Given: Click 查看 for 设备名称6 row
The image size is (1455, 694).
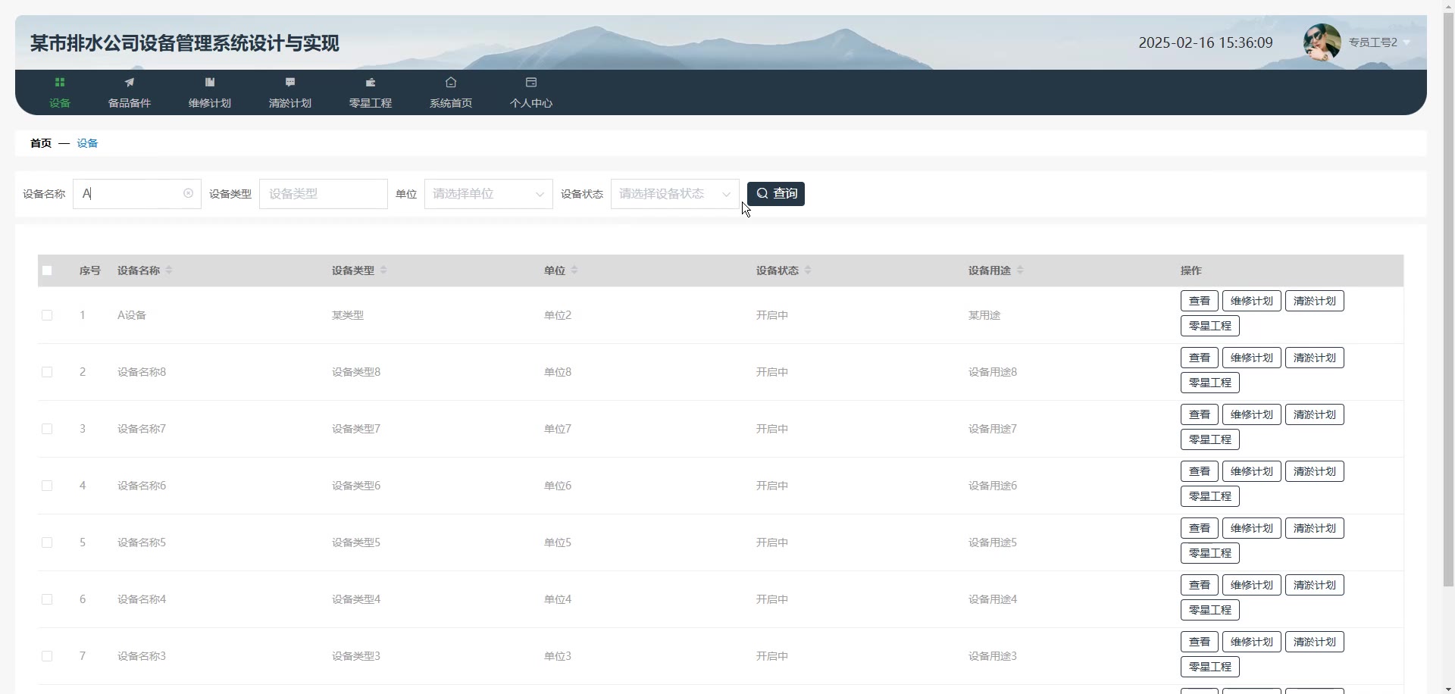Looking at the screenshot, I should coord(1200,471).
